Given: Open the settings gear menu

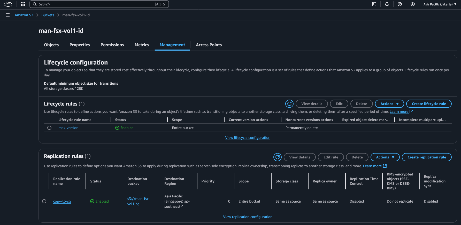Looking at the screenshot, I should [413, 4].
